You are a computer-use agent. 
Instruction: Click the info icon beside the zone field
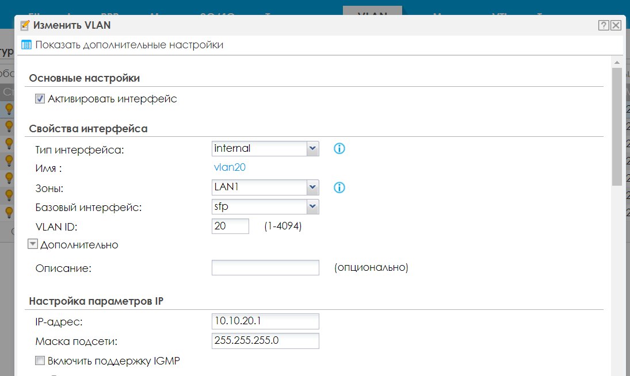(x=339, y=187)
